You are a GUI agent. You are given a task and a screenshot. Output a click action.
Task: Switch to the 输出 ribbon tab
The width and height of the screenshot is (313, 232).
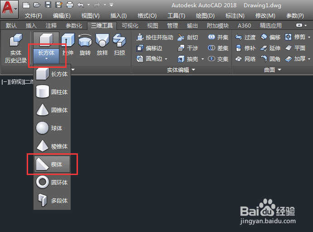click(x=193, y=25)
